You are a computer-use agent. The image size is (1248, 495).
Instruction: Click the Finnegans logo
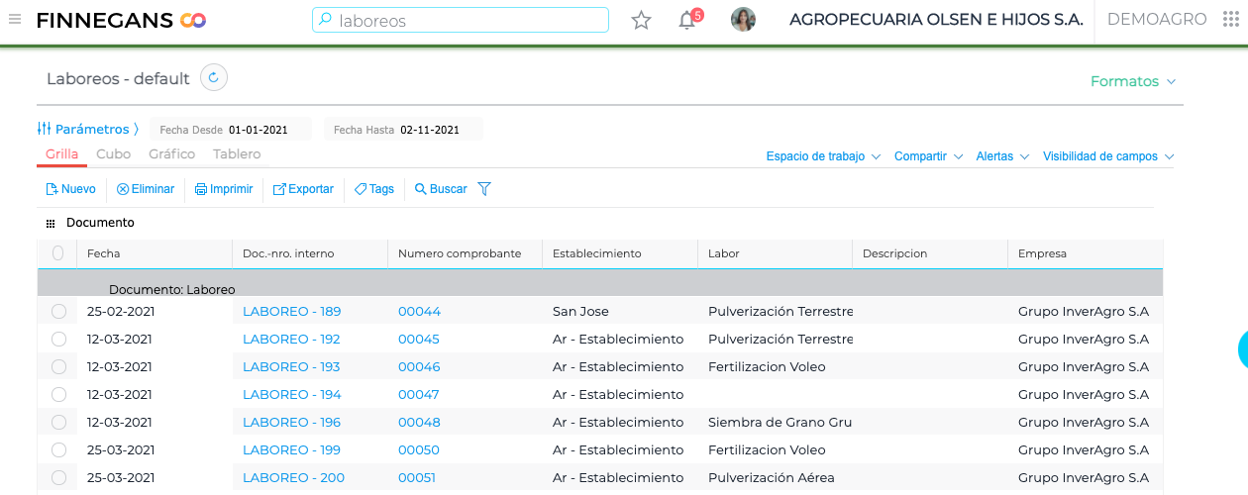pos(121,20)
